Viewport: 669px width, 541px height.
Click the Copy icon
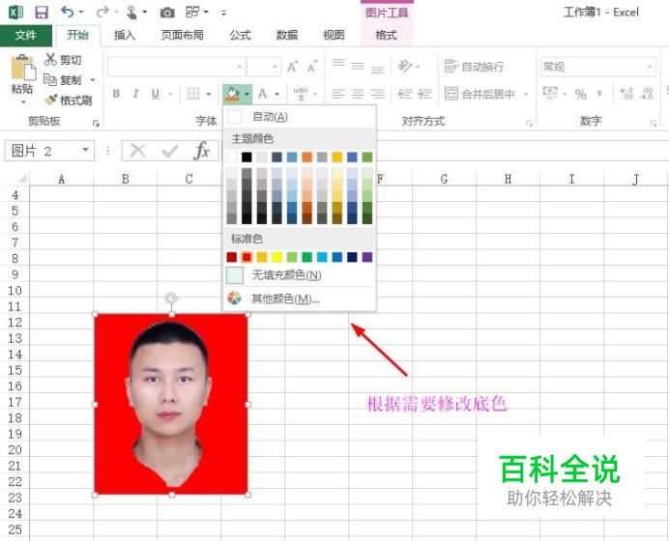[x=50, y=79]
